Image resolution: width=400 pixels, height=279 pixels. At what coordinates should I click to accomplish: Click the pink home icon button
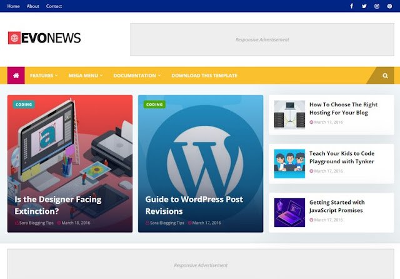(16, 76)
